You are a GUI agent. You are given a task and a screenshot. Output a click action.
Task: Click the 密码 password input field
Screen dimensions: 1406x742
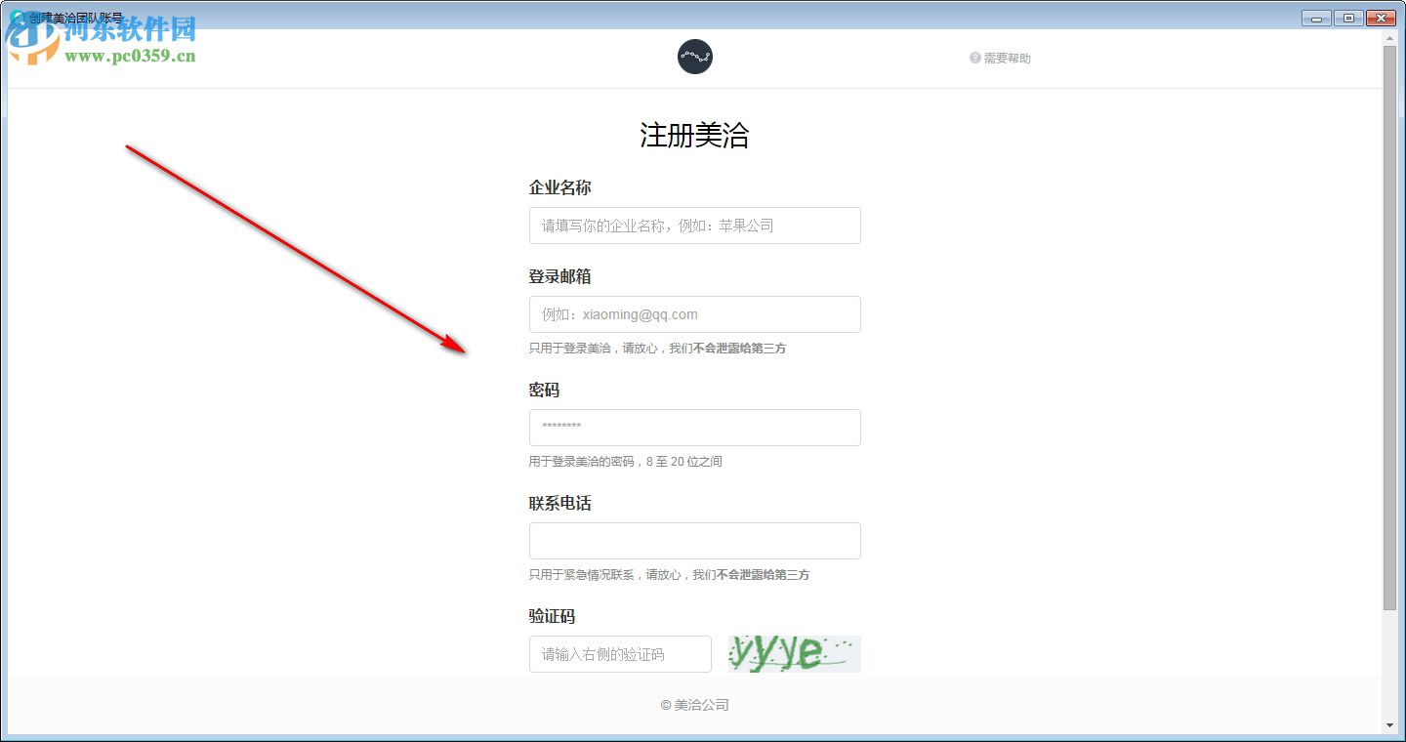pos(694,427)
